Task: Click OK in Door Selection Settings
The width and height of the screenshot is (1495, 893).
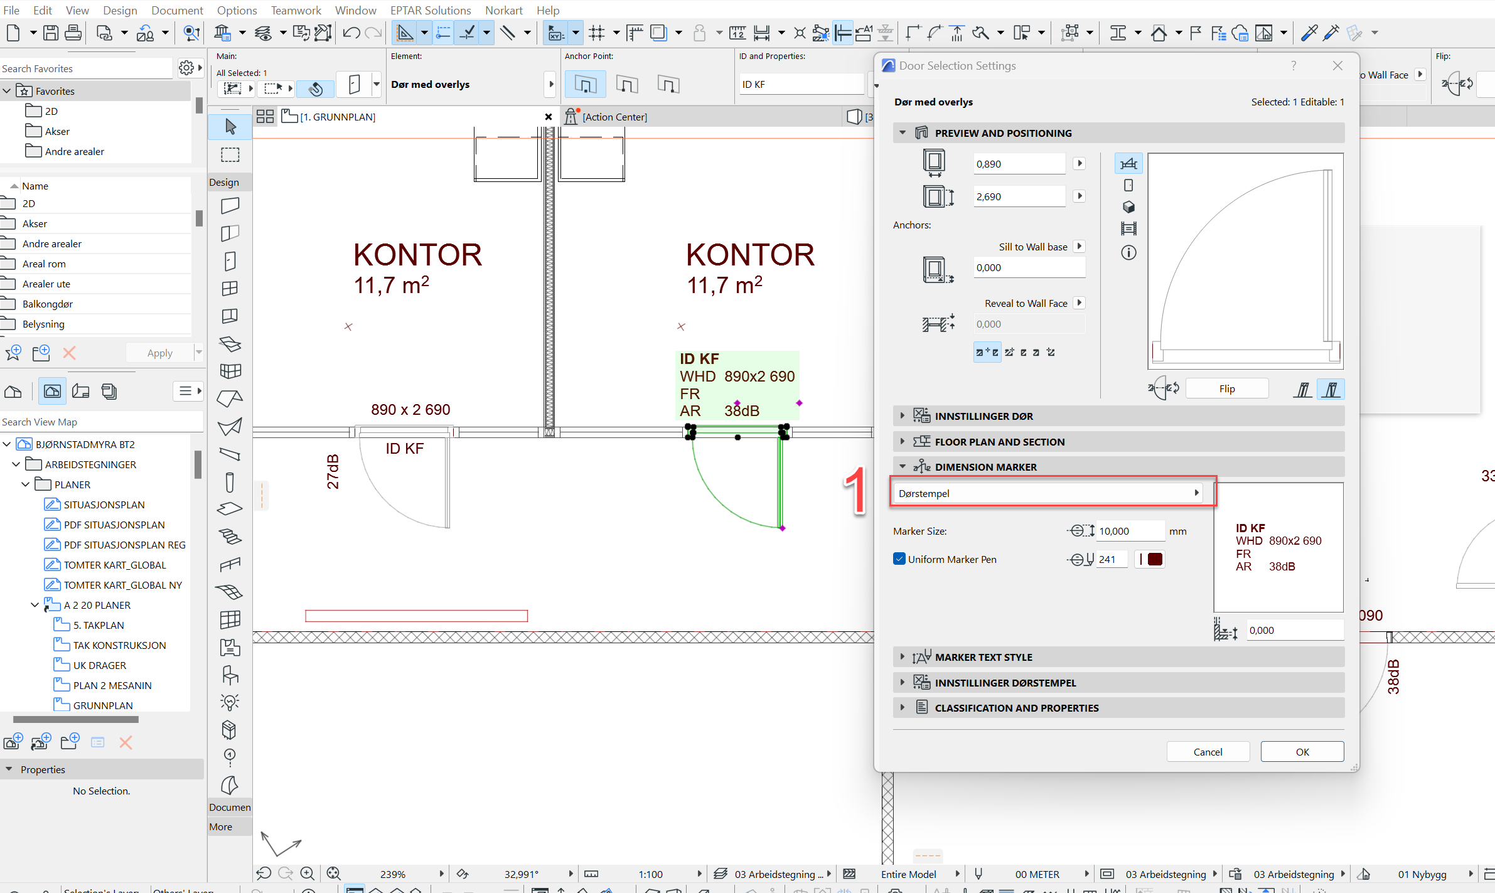Action: pyautogui.click(x=1302, y=752)
